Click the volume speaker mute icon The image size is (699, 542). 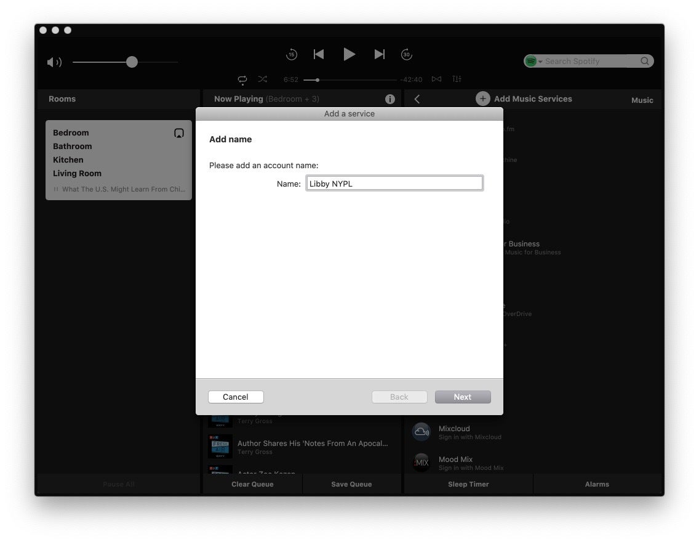click(x=54, y=62)
